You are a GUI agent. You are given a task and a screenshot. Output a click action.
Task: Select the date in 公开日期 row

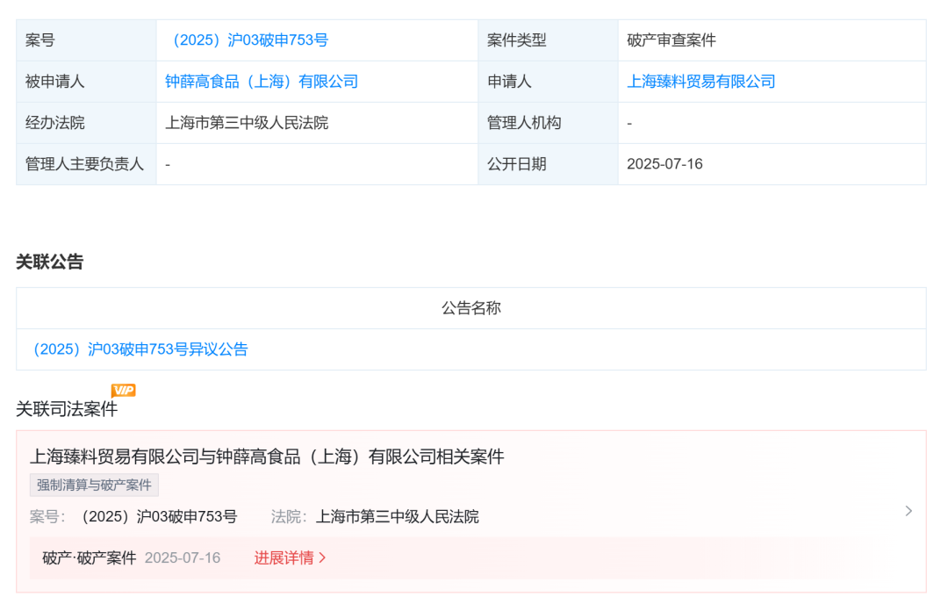coord(664,164)
